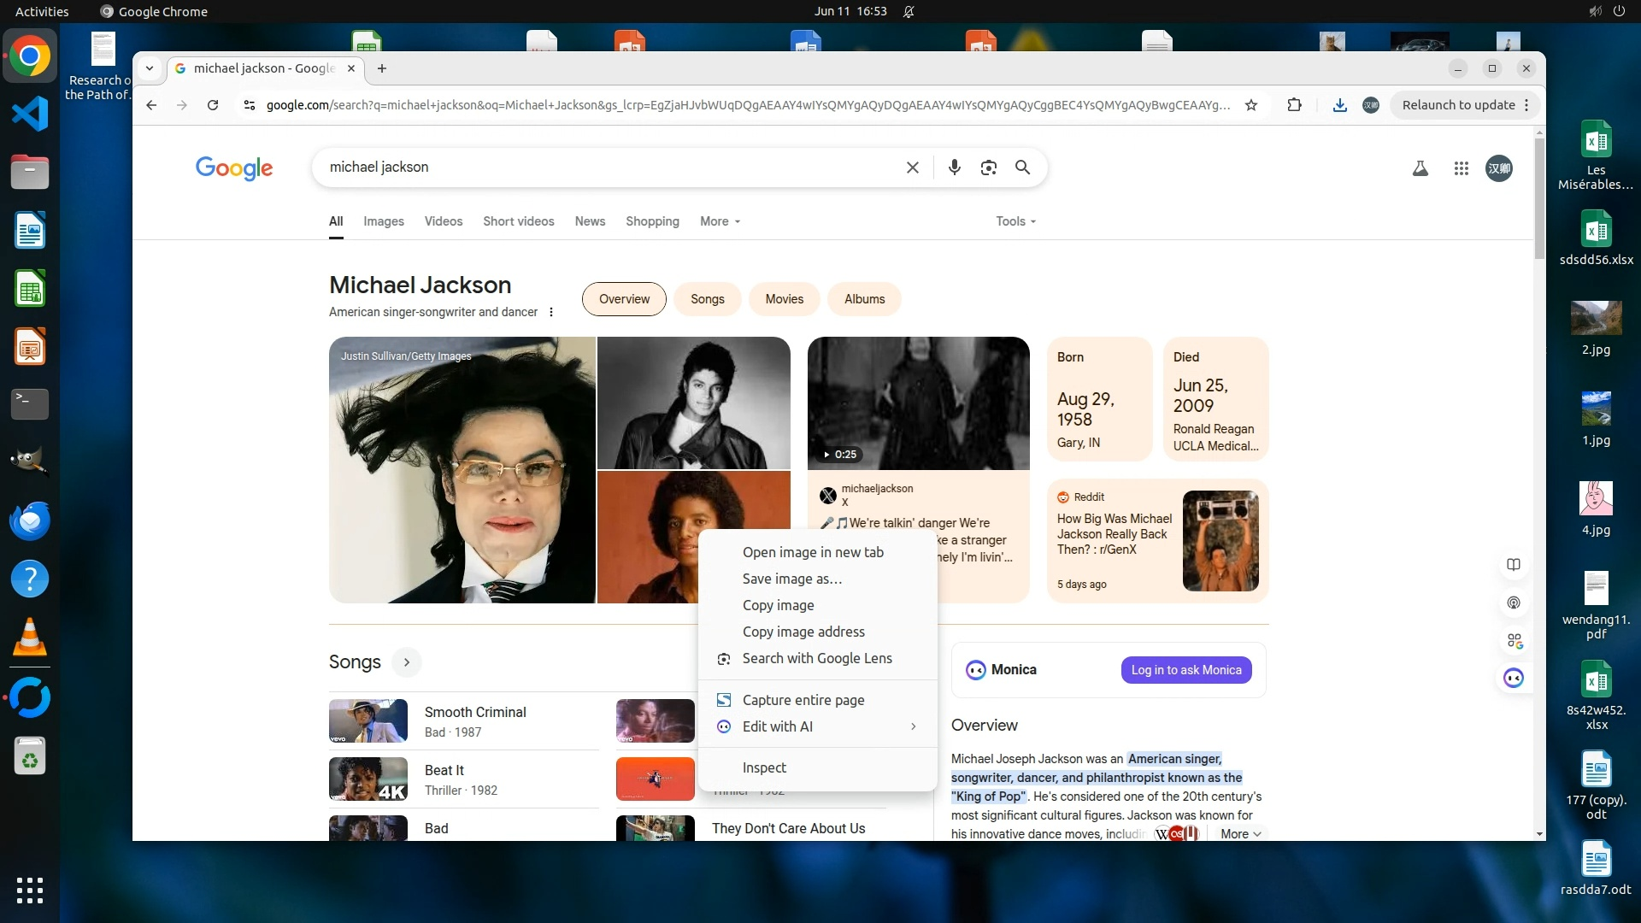Select the Songs filter chip

coord(707,299)
